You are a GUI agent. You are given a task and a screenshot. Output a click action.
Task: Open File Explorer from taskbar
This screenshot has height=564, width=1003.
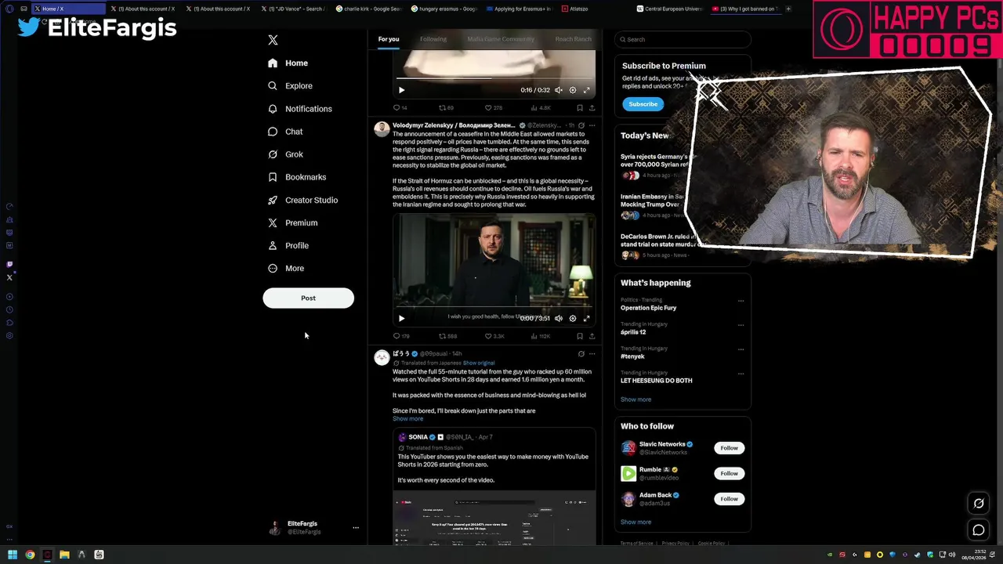64,555
